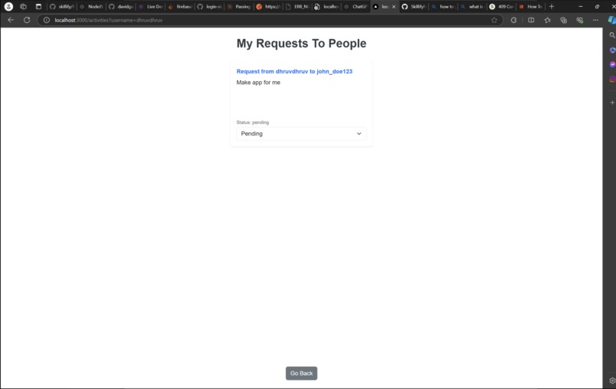Screen dimensions: 616x389
Task: Click 'My Requests To People' heading
Action: click(x=301, y=44)
